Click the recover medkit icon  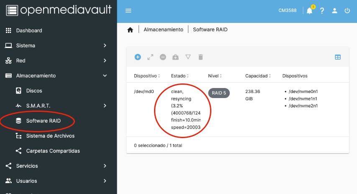click(175, 57)
